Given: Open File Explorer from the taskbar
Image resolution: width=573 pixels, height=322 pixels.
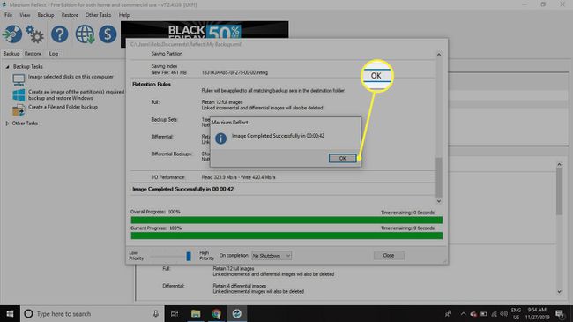Looking at the screenshot, I should point(196,313).
